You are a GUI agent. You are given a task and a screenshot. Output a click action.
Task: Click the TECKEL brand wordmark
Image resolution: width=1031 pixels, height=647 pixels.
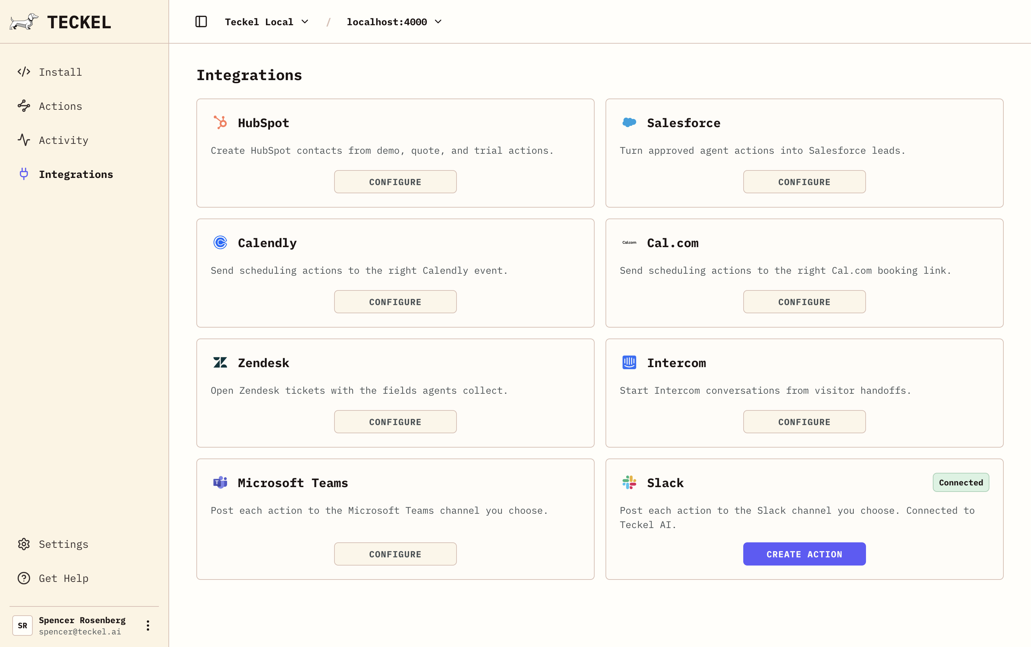(79, 22)
